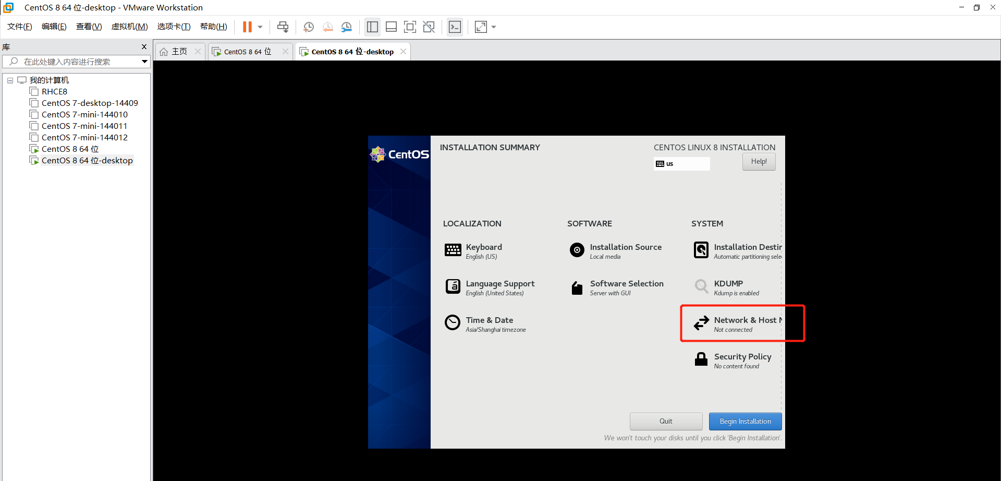Viewport: 1001px width, 481px height.
Task: Open Language Support settings
Action: [500, 287]
